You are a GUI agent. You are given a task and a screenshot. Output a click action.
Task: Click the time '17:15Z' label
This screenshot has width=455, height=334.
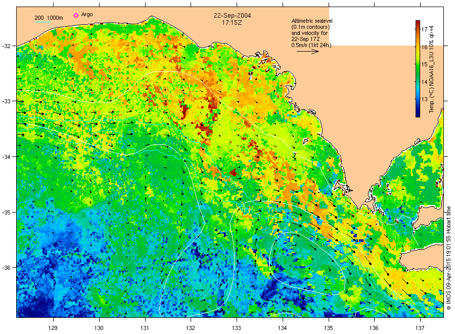[232, 22]
